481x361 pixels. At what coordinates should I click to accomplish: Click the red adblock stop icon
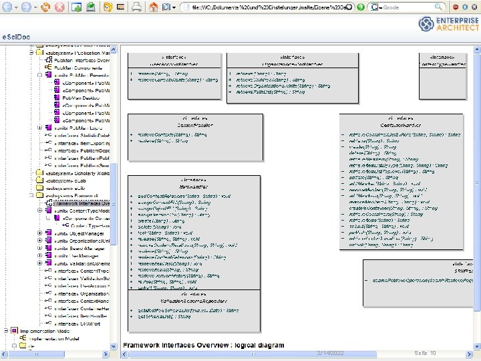(x=456, y=7)
